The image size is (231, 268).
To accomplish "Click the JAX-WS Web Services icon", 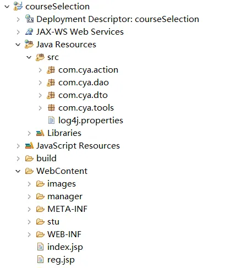I will coord(29,31).
